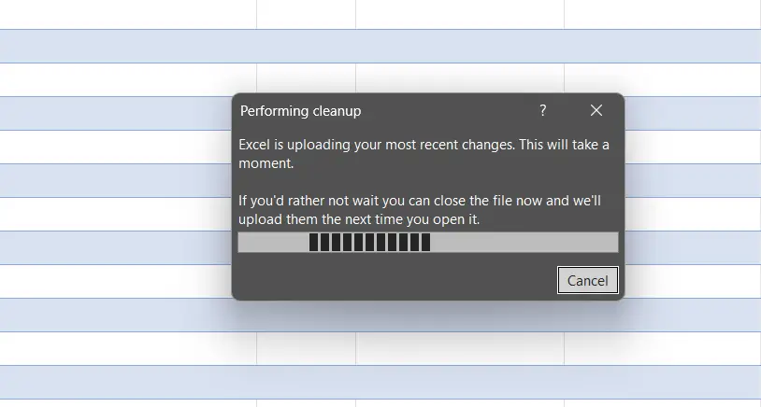Click the black filled segments of the progress bar
Viewport: 761px width, 407px height.
(369, 243)
